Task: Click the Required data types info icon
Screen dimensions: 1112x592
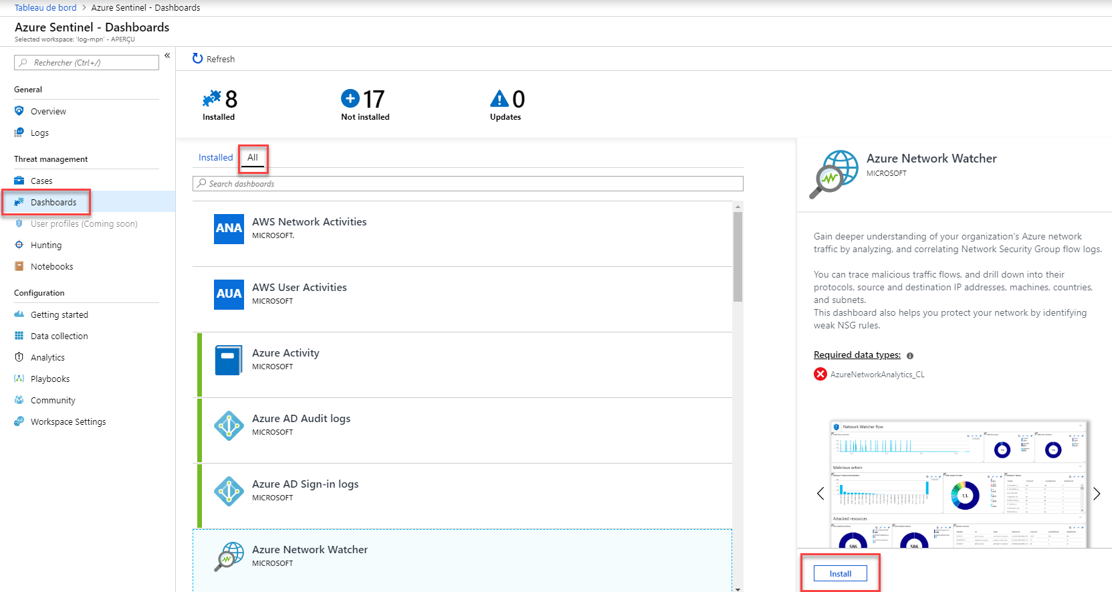Action: click(910, 356)
